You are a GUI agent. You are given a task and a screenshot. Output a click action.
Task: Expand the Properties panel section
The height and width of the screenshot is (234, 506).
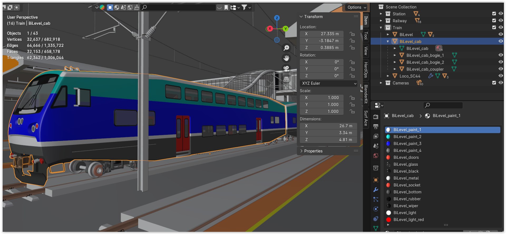301,151
